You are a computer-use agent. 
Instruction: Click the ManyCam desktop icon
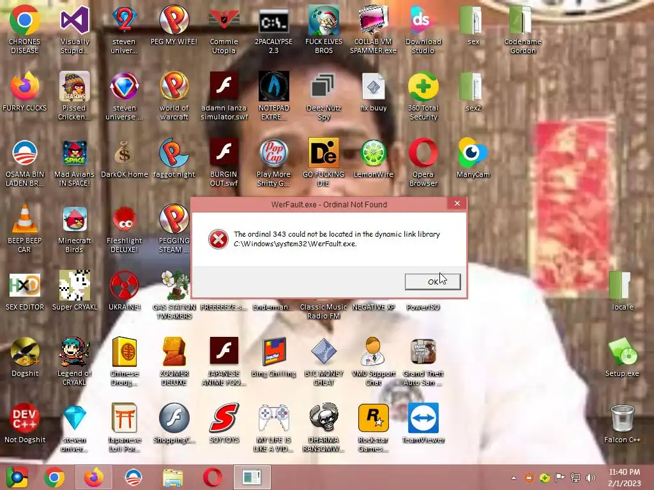(473, 159)
